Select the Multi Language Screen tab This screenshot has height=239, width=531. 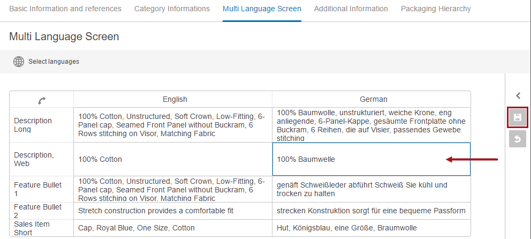[262, 9]
